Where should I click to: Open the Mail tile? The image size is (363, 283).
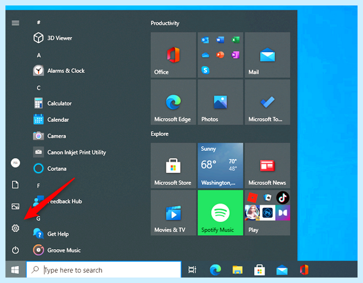(267, 55)
